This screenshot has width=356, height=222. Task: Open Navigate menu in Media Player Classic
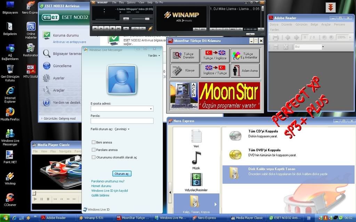pyautogui.click(x=65, y=151)
